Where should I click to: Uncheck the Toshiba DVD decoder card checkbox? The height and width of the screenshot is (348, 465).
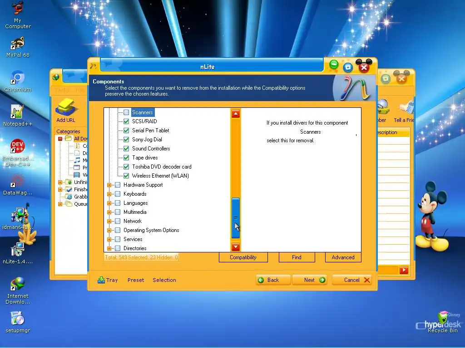click(126, 167)
